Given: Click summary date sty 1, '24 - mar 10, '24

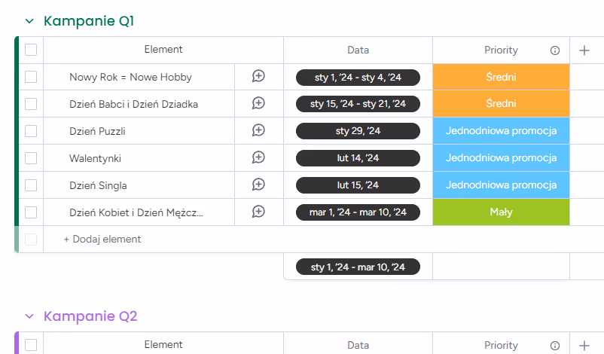Looking at the screenshot, I should (358, 267).
